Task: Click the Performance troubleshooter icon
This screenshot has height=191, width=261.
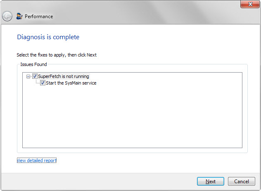Action: 19,16
